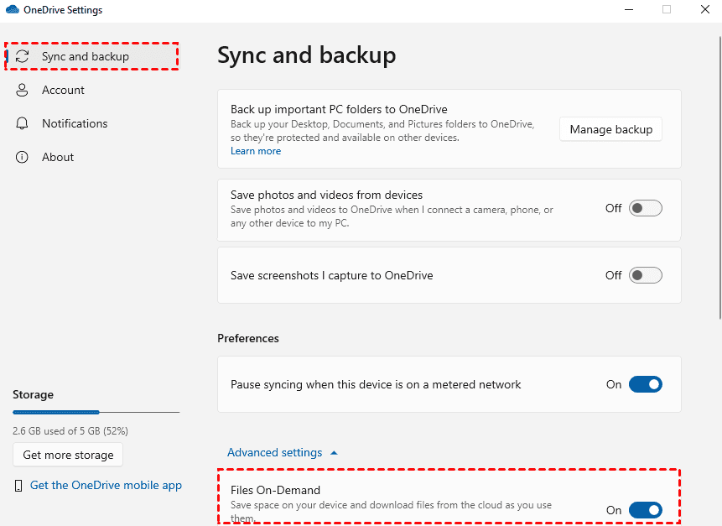This screenshot has height=526, width=722.
Task: Open the Learn more link
Action: click(x=256, y=151)
